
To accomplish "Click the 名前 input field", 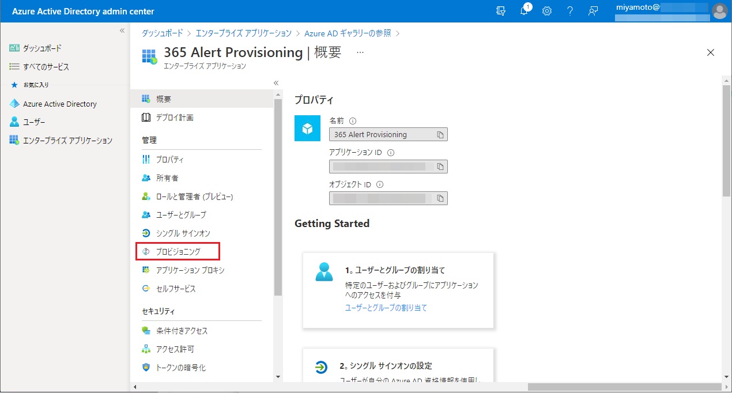I will (380, 135).
